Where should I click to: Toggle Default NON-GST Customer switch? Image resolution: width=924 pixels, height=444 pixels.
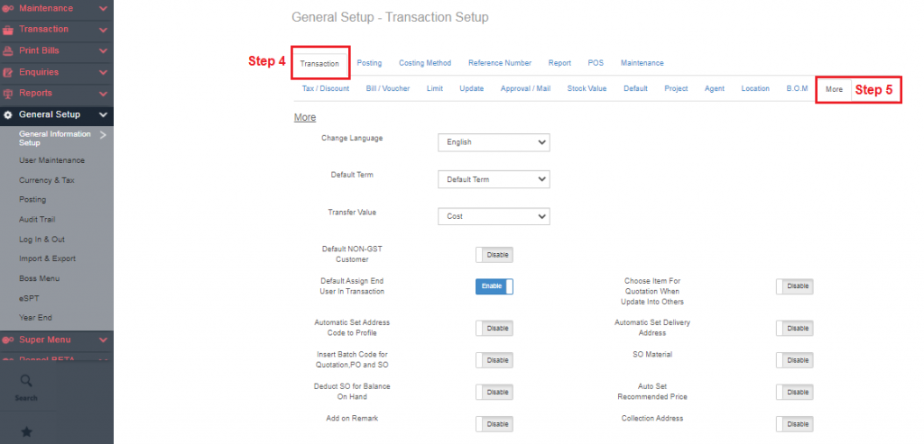click(x=494, y=255)
